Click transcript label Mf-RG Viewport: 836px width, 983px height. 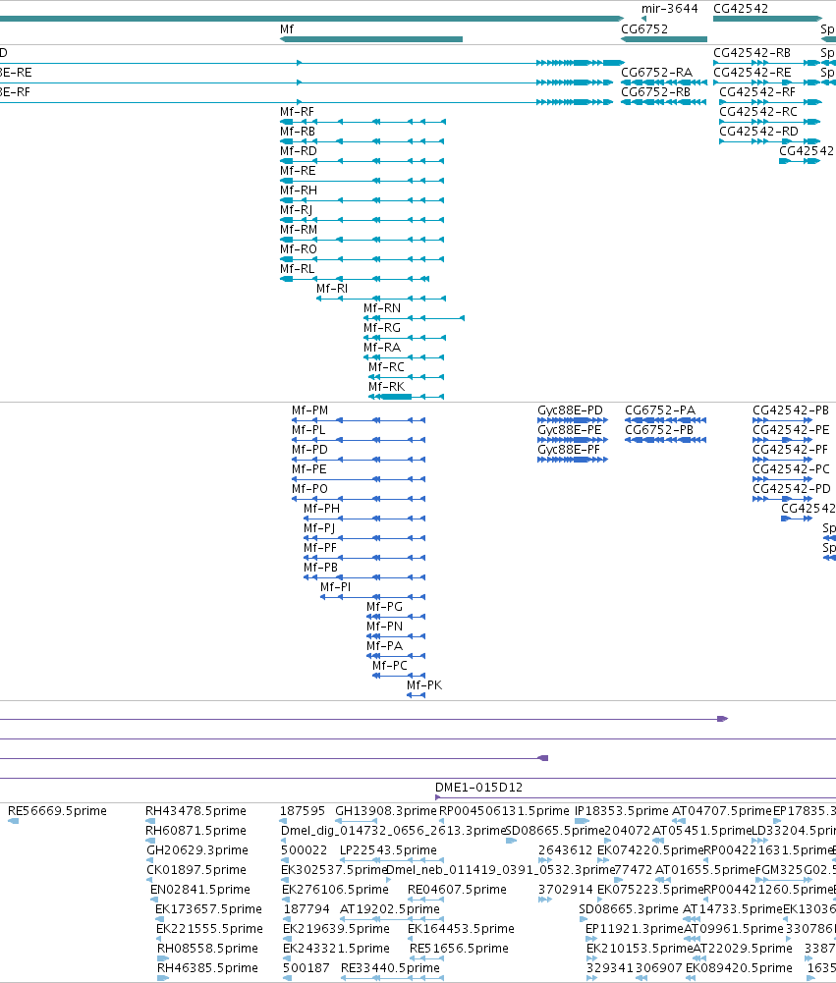pyautogui.click(x=381, y=328)
